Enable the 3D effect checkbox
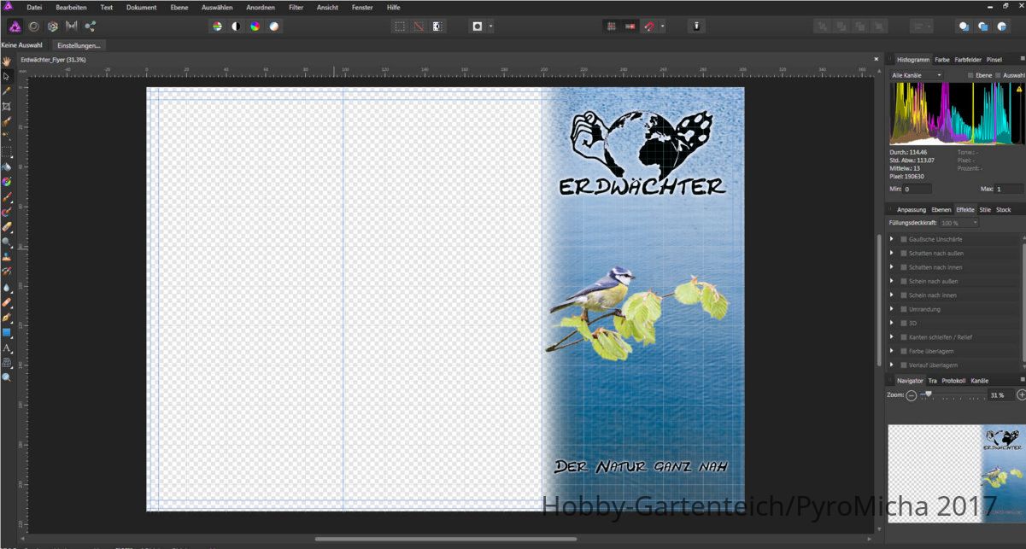Viewport: 1026px width, 549px height. click(904, 324)
